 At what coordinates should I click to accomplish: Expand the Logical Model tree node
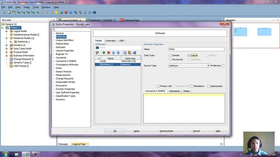coord(7,31)
